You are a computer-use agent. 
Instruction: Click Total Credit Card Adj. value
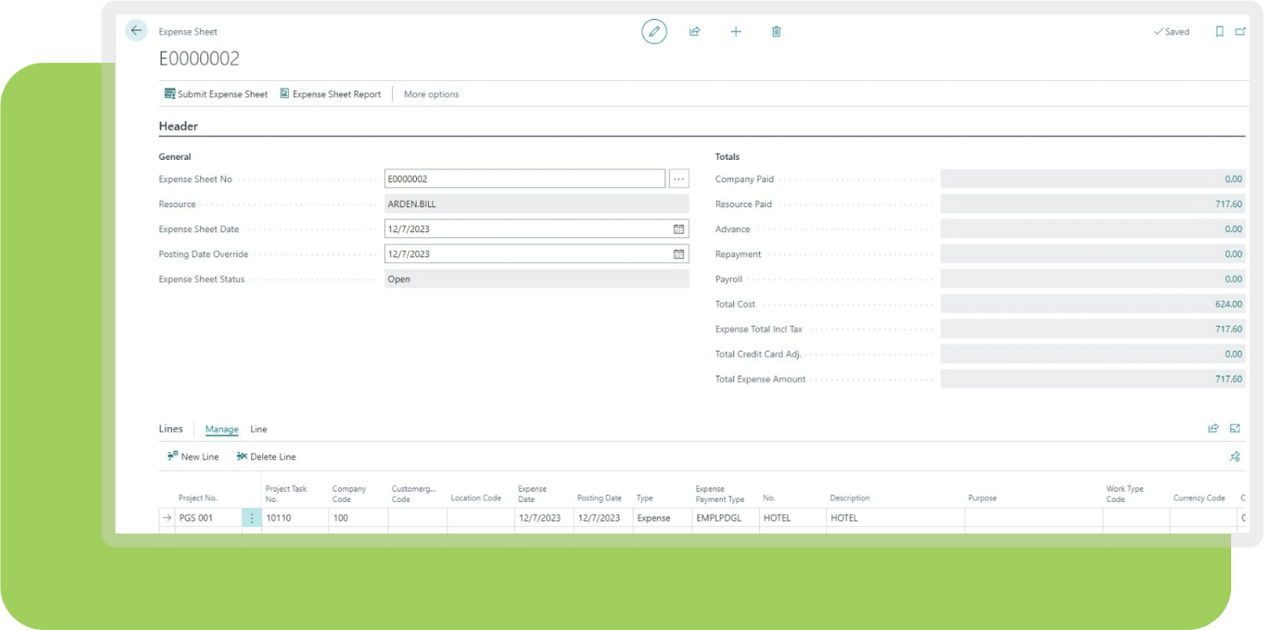pyautogui.click(x=1092, y=354)
